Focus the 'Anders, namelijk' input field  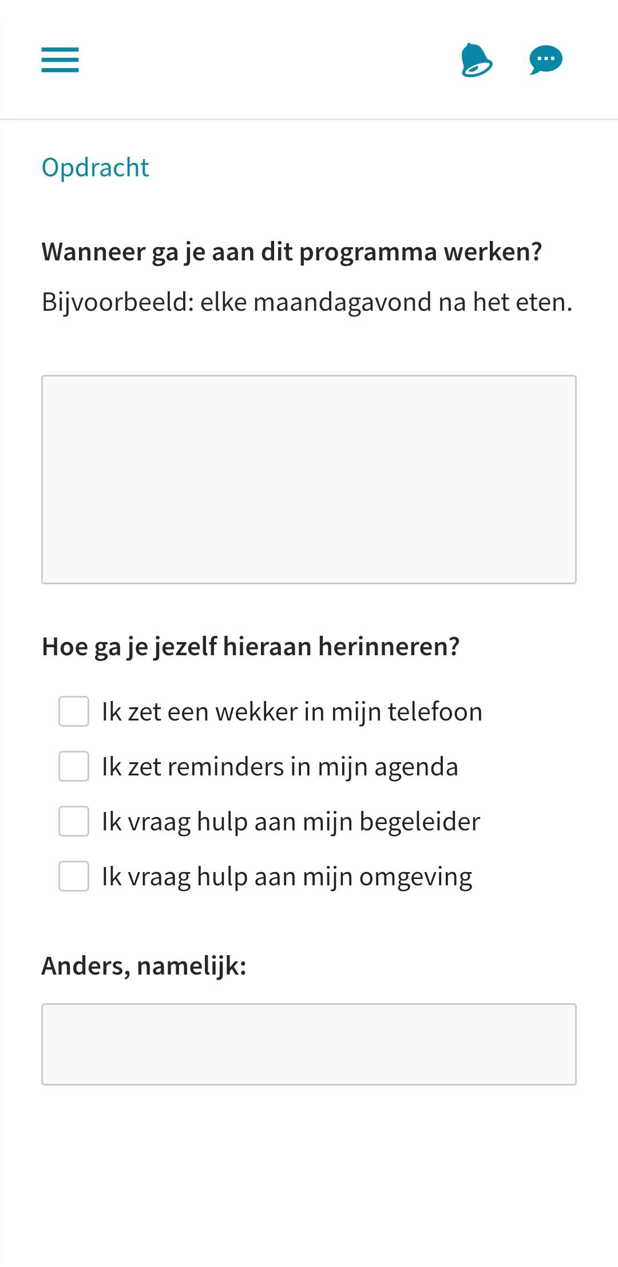click(309, 1044)
